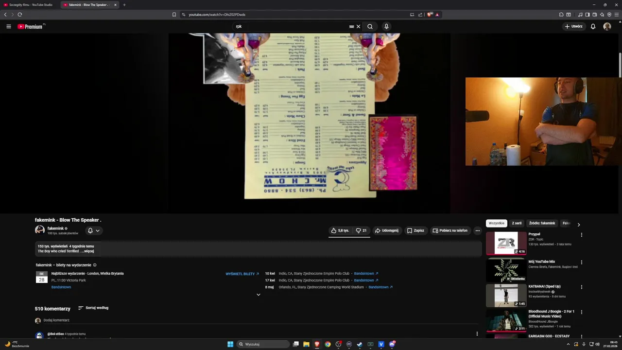Go to YouTube Premium home logo

pos(31,27)
